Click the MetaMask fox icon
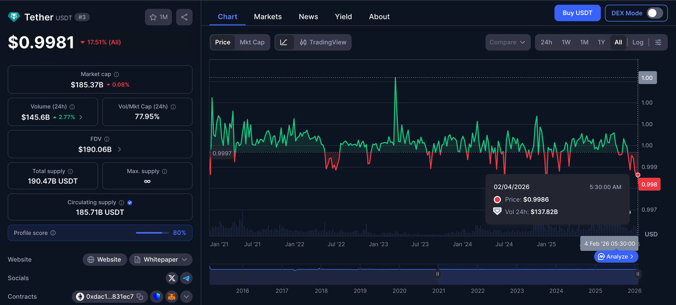This screenshot has width=676, height=305. (172, 297)
